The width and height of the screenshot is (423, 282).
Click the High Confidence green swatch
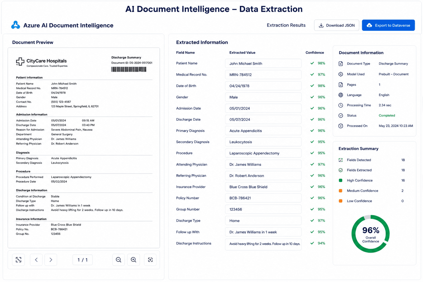click(341, 180)
